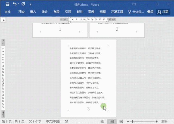The width and height of the screenshot is (174, 124).
Task: Click the 28% zoom level
Action: pyautogui.click(x=164, y=122)
